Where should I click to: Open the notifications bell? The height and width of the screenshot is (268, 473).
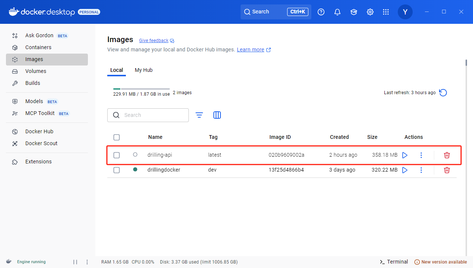[337, 12]
